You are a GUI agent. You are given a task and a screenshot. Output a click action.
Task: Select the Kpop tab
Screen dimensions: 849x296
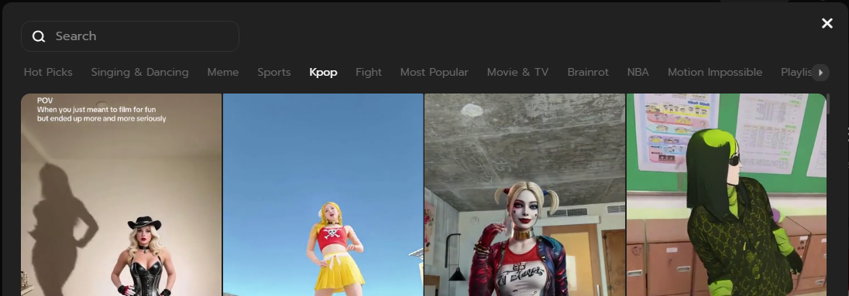tap(323, 72)
